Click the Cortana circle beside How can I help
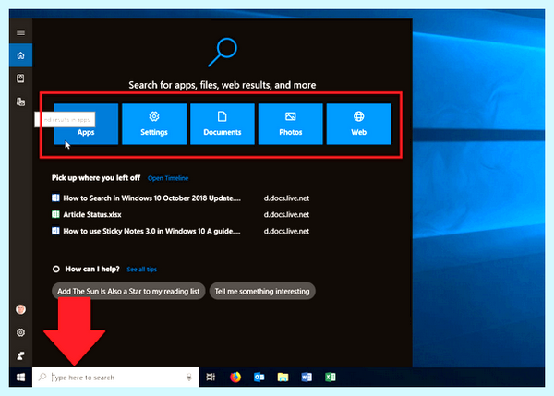554x396 pixels. coord(55,270)
